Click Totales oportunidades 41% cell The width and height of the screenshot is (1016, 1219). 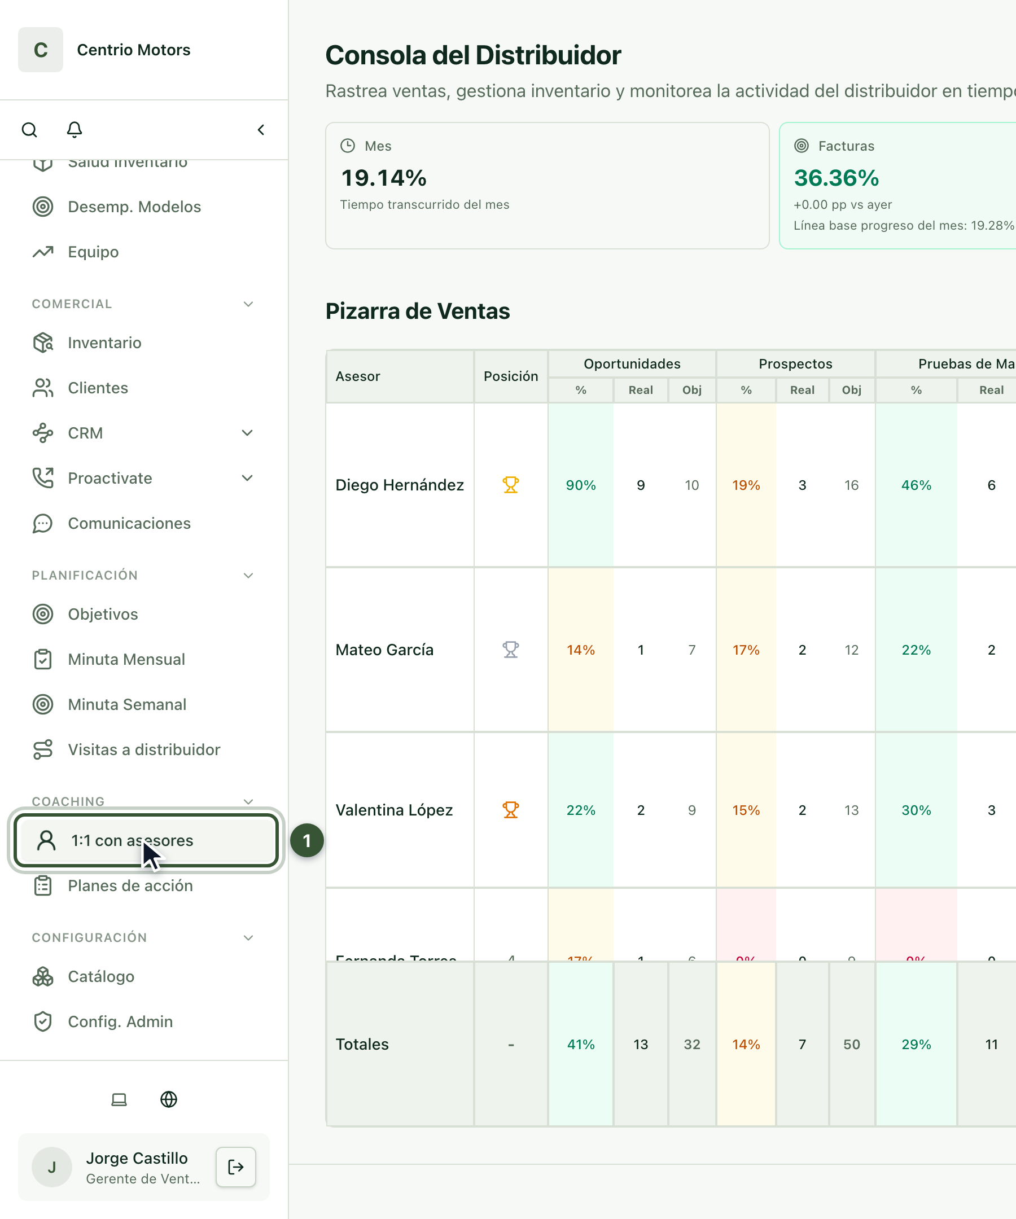pyautogui.click(x=581, y=1044)
